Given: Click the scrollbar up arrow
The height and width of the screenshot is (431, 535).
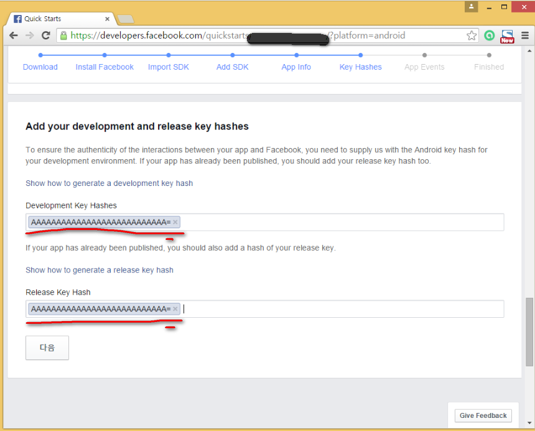Looking at the screenshot, I should [529, 51].
